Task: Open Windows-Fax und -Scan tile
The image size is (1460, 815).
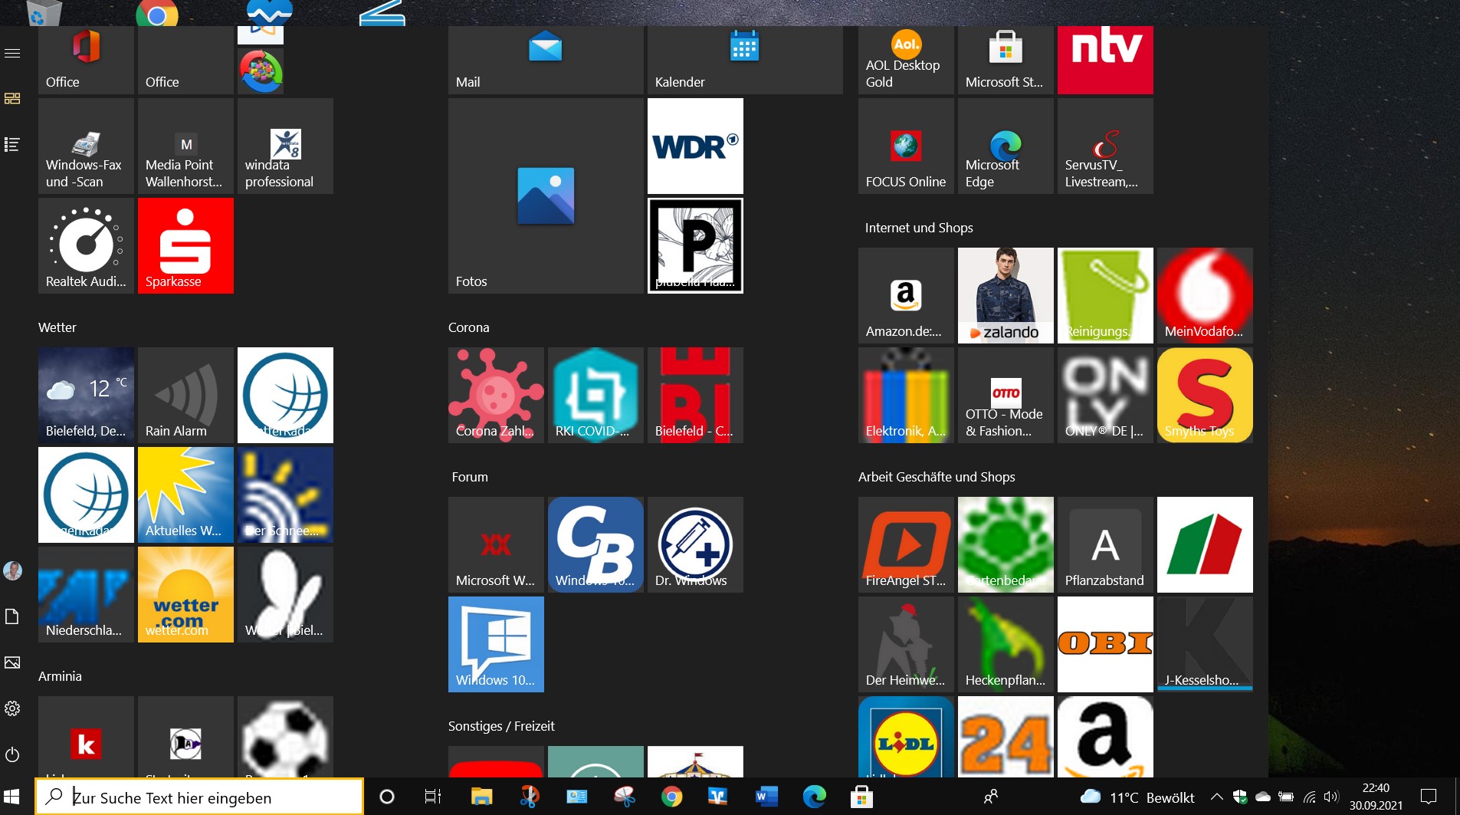Action: tap(86, 146)
